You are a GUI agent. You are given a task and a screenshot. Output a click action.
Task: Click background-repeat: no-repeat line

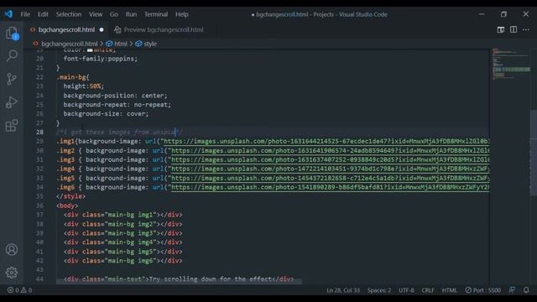point(117,105)
